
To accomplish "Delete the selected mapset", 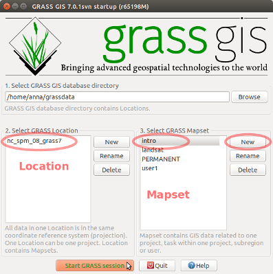I will [248, 170].
